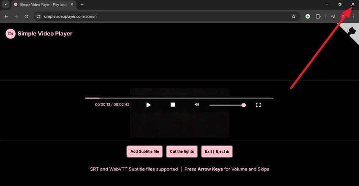Viewport: 359px width, 186px height.
Task: Mute audio with the speaker icon
Action: (197, 105)
